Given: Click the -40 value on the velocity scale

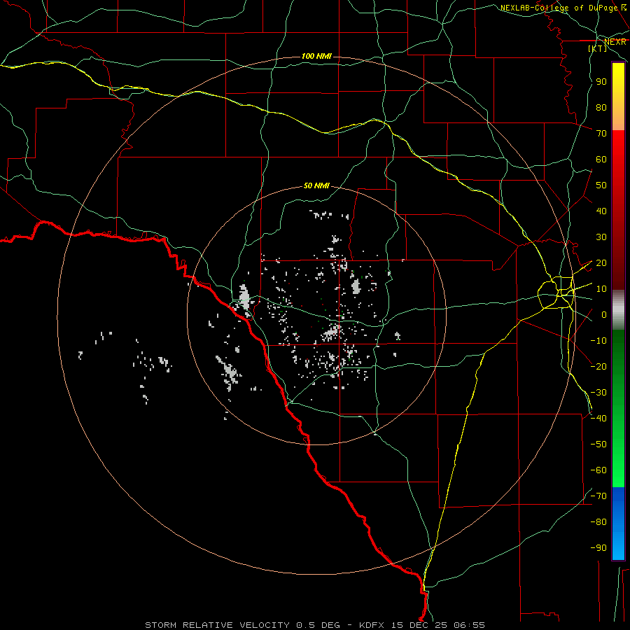Looking at the screenshot, I should [598, 419].
